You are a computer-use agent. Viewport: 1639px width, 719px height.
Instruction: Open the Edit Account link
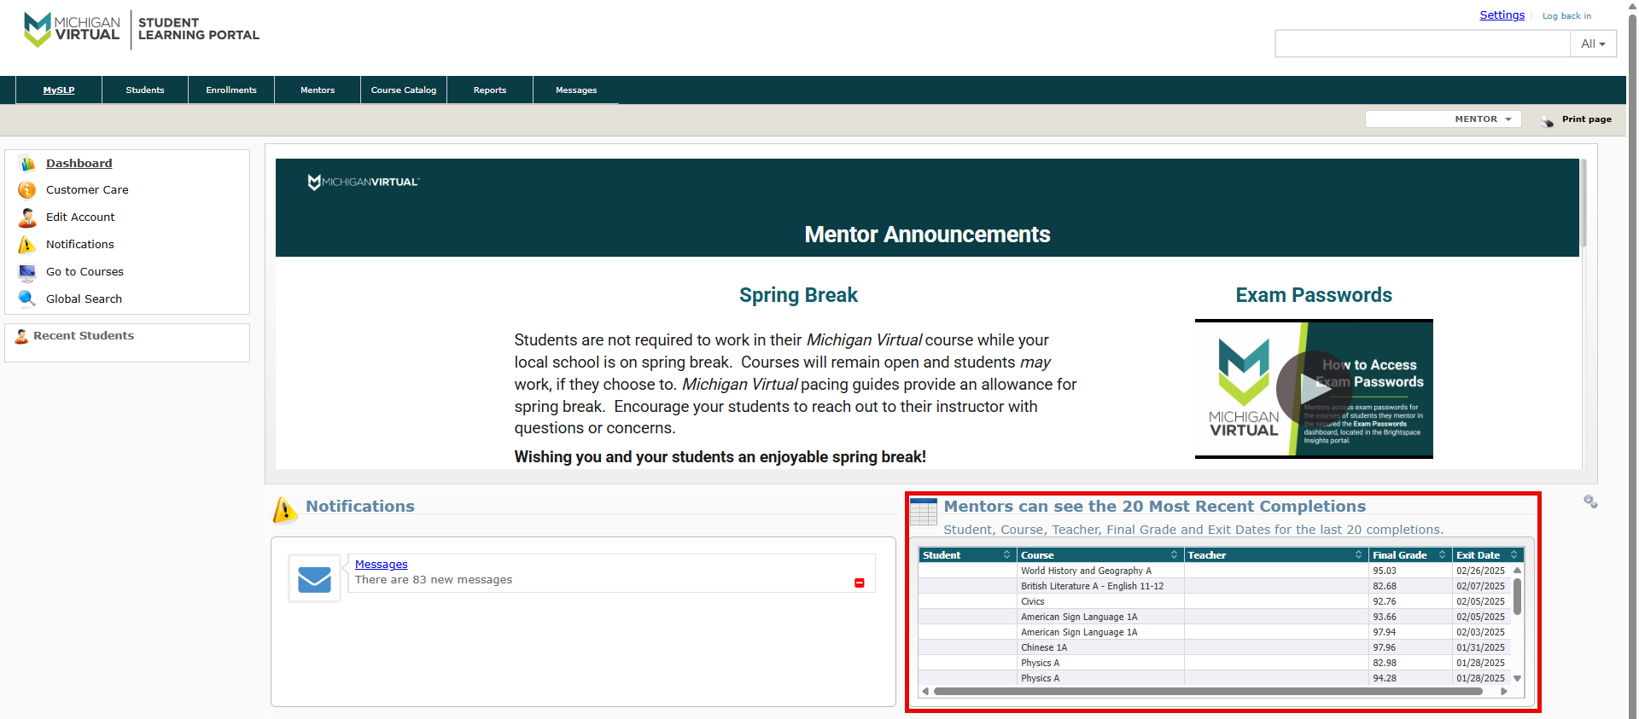[x=80, y=217]
